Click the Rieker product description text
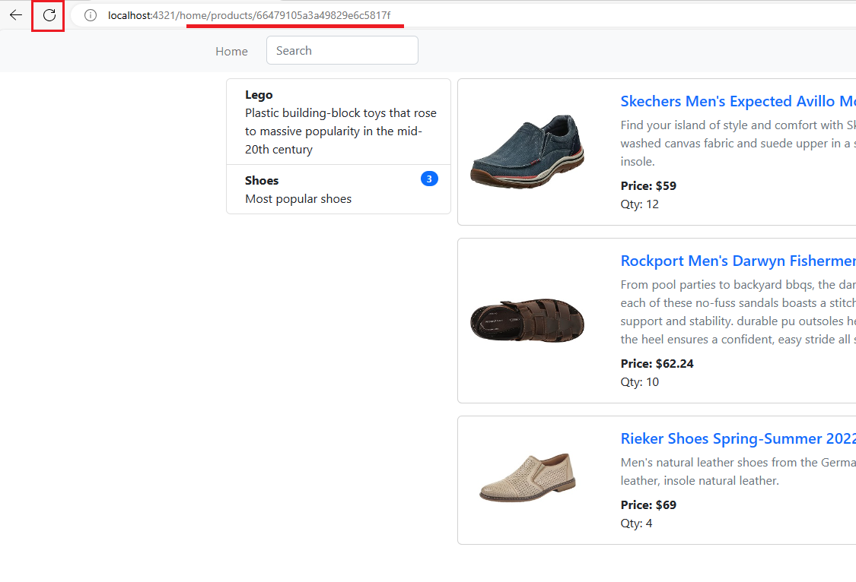The height and width of the screenshot is (582, 856). click(738, 471)
